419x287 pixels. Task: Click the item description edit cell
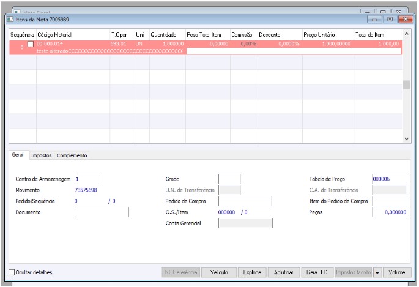294,51
